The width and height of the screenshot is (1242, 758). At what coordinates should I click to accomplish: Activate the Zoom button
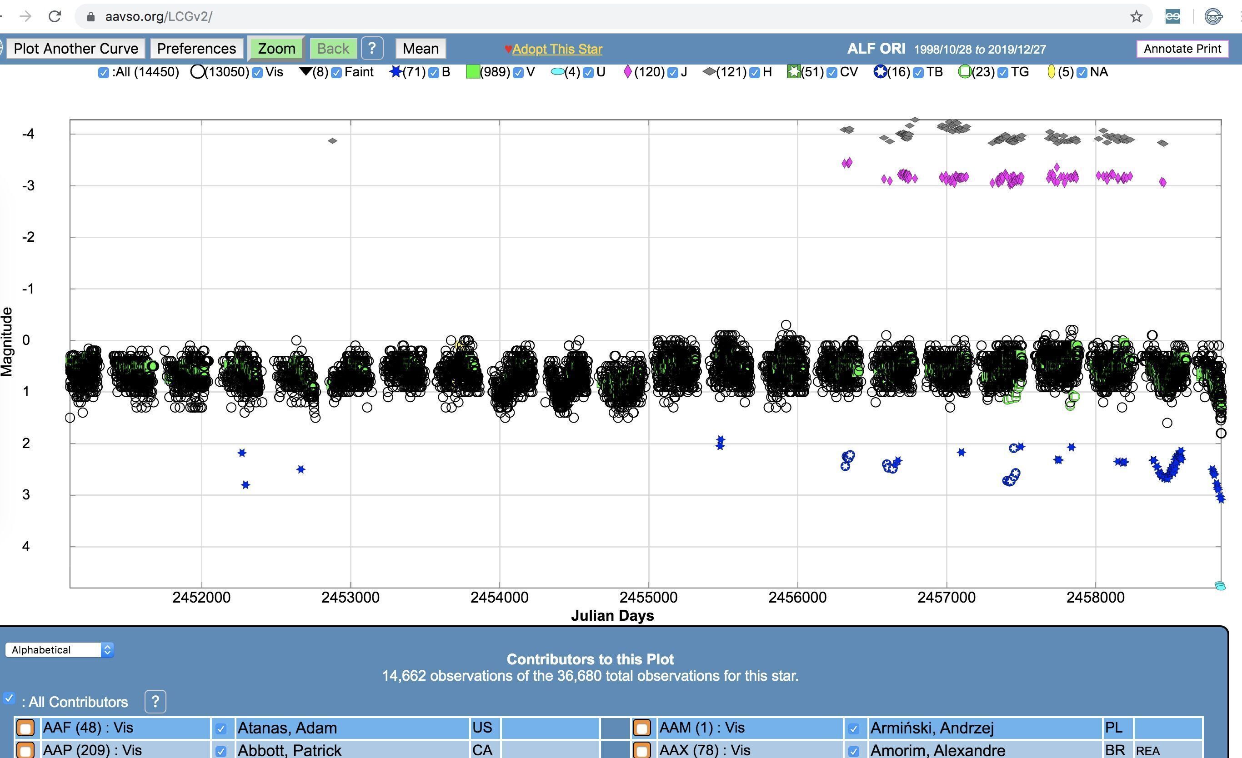[x=277, y=48]
